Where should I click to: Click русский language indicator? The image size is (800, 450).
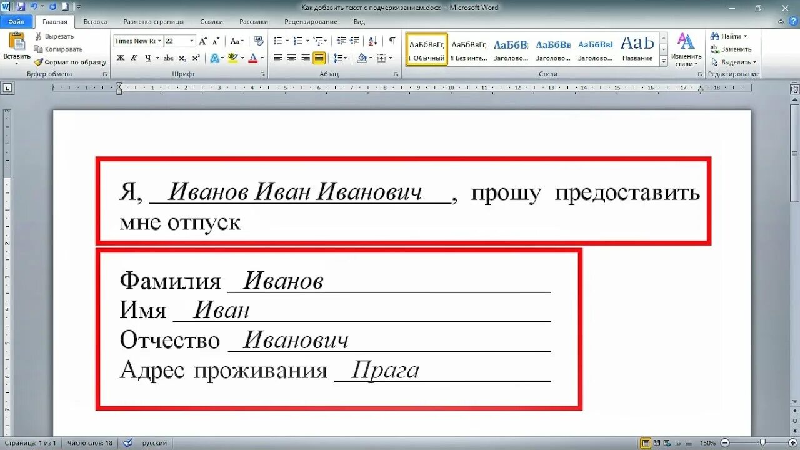[154, 443]
